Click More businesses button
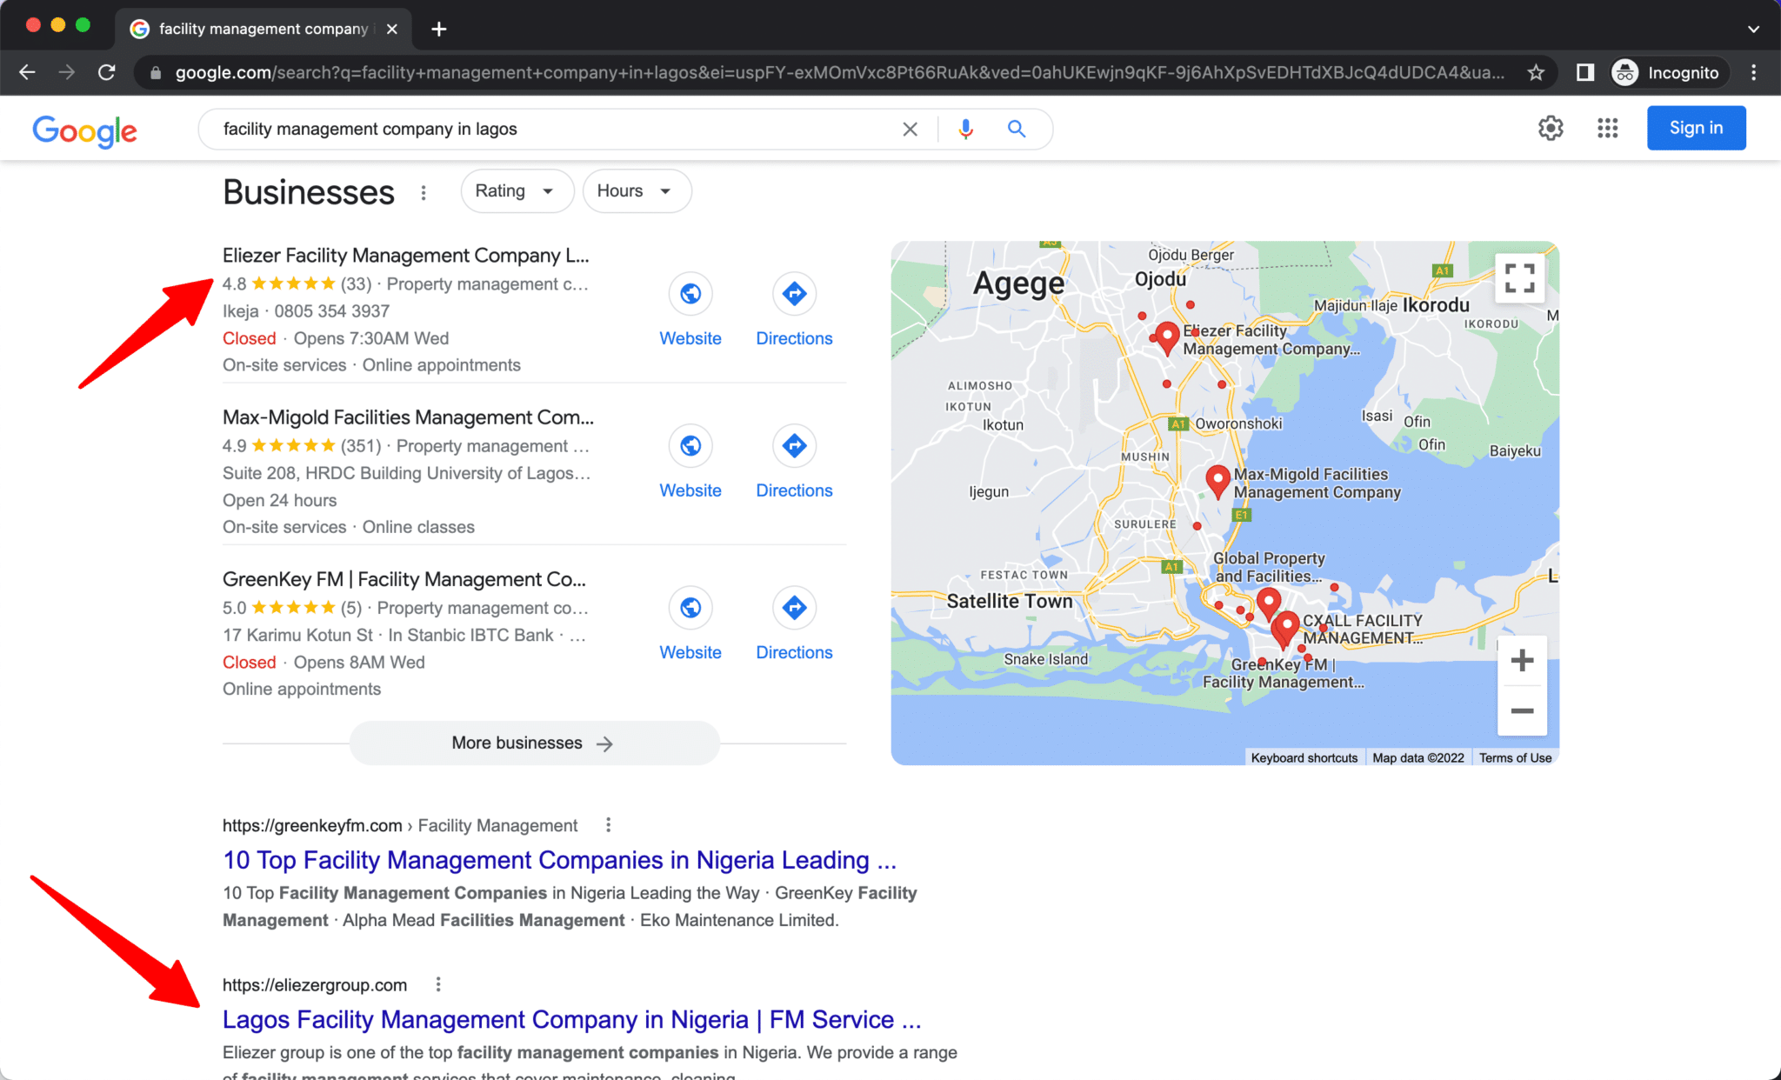Viewport: 1781px width, 1080px height. (534, 743)
